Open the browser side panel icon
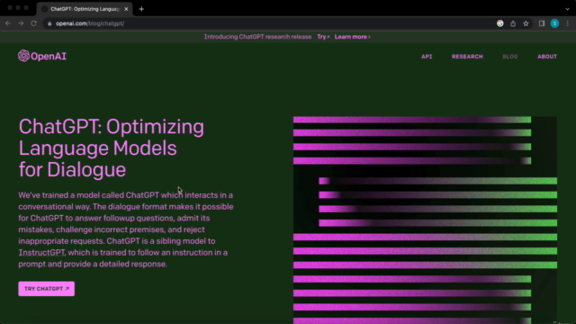 coord(542,23)
